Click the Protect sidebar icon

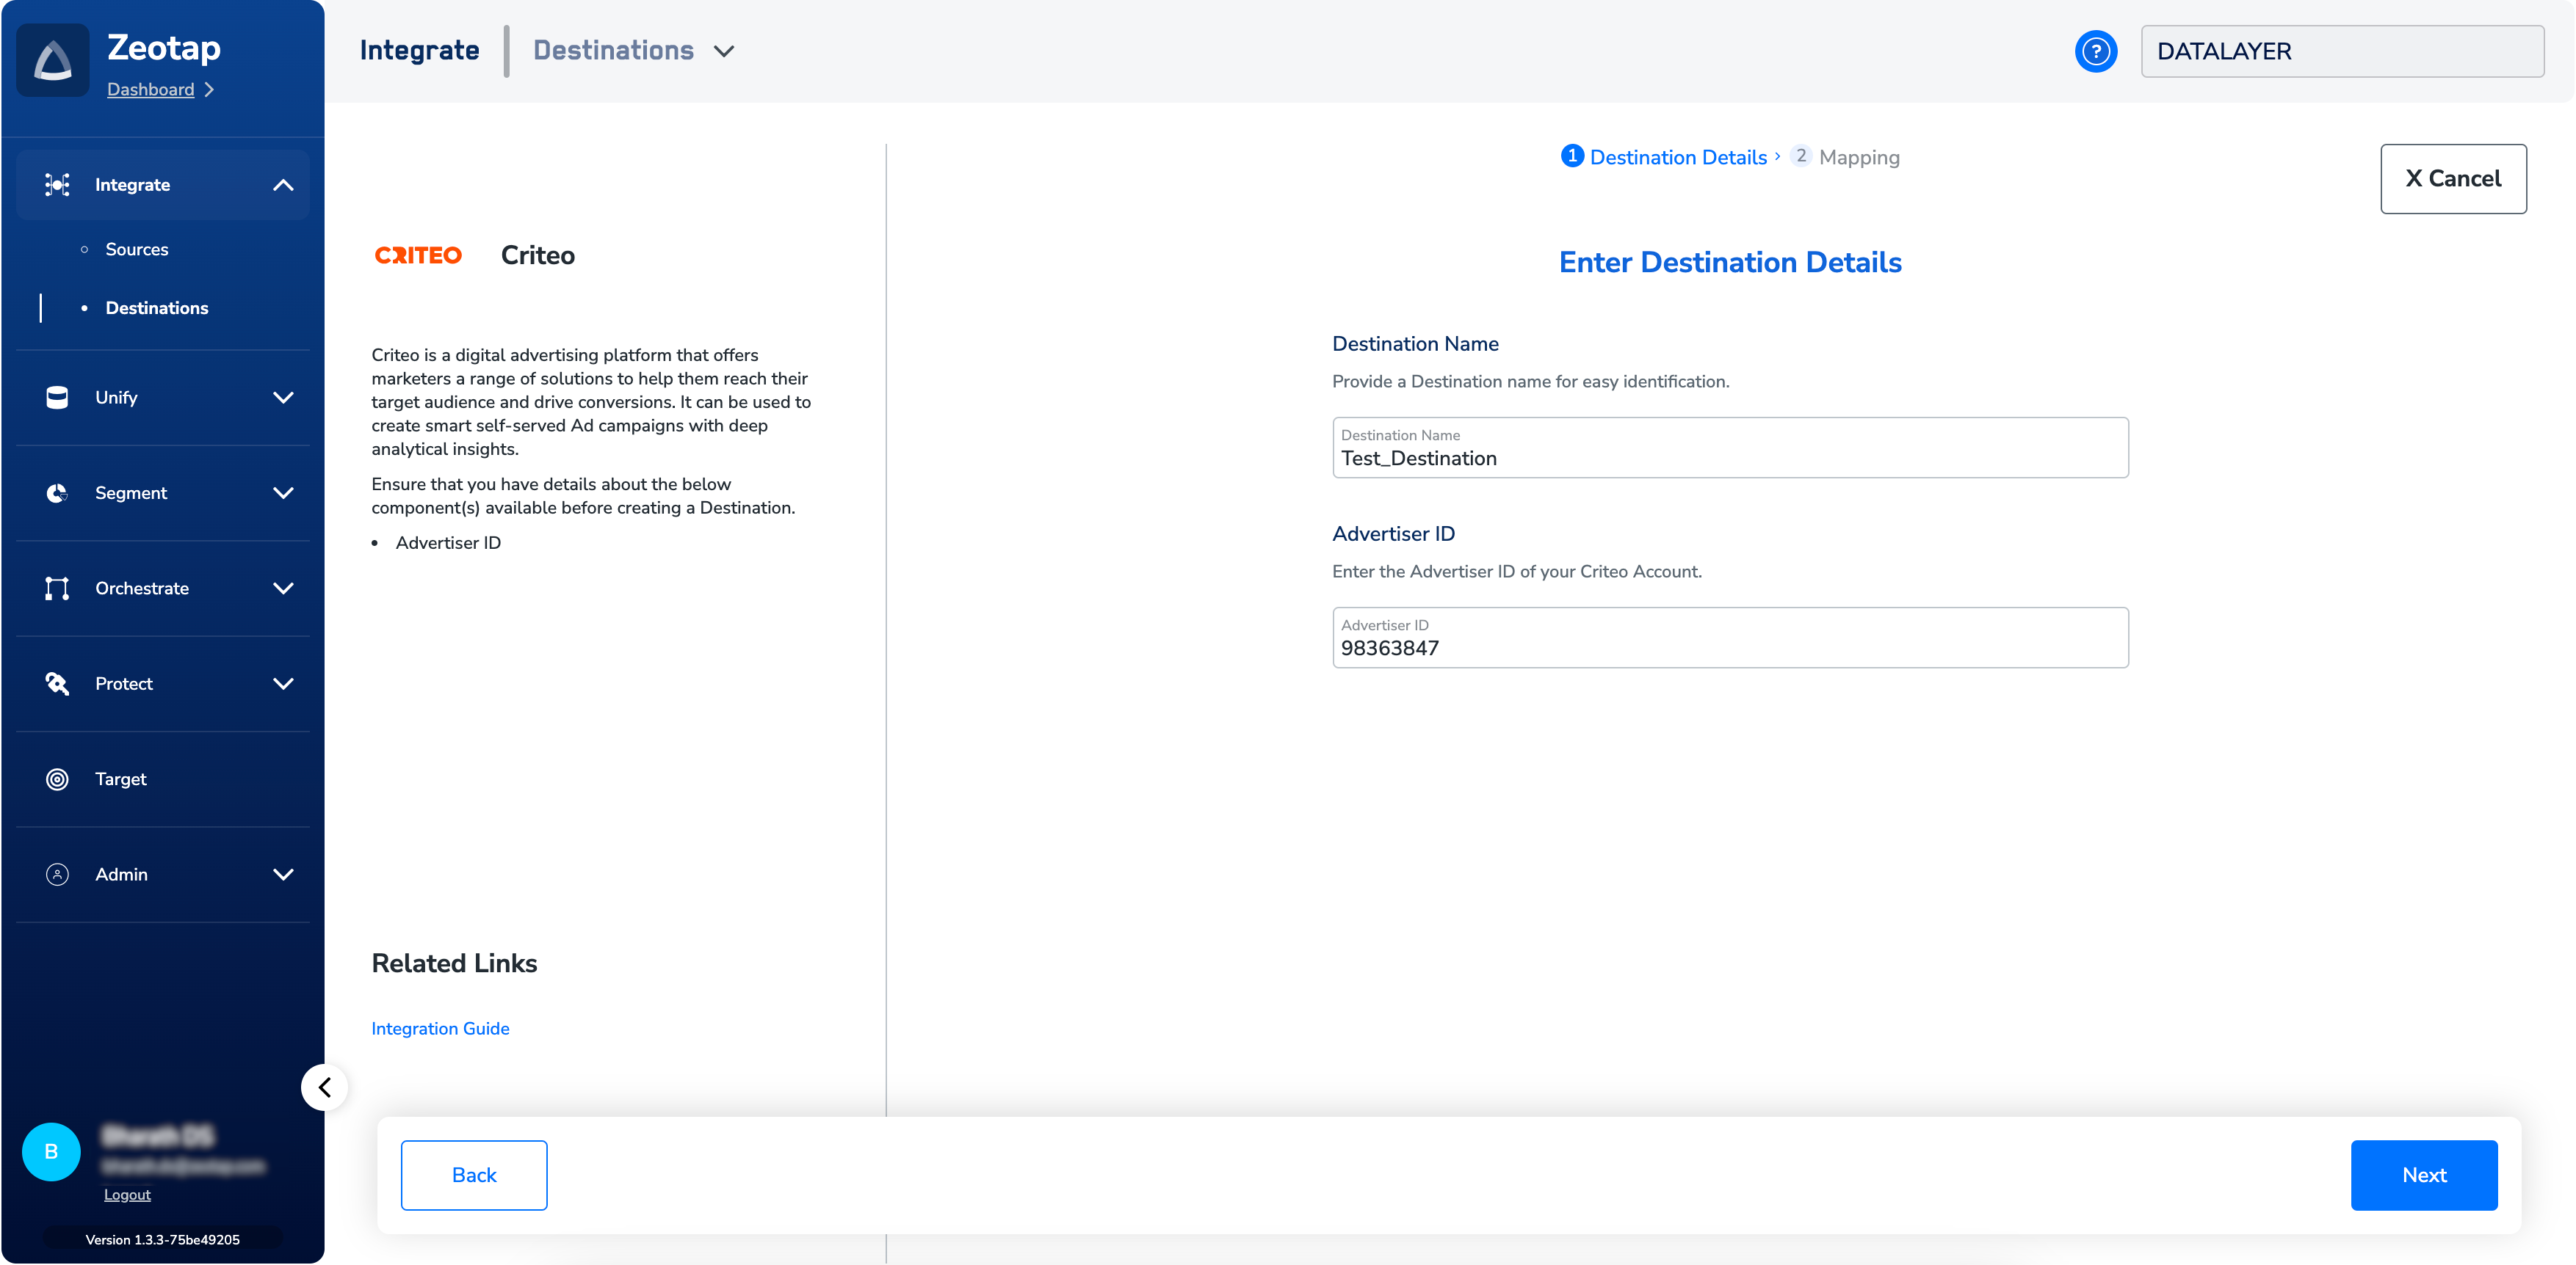pos(57,683)
